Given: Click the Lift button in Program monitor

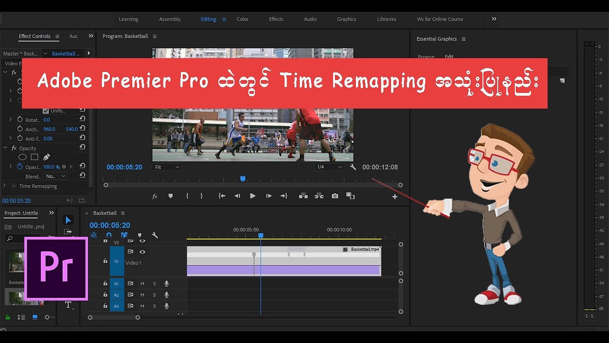Looking at the screenshot, I should pyautogui.click(x=303, y=196).
